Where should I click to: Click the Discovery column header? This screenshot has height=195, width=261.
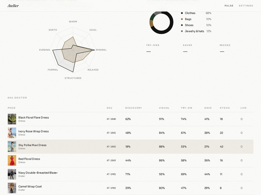click(x=134, y=108)
